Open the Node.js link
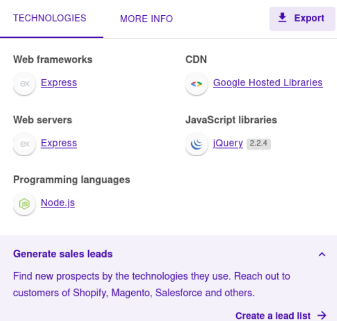337x321 pixels. [x=58, y=203]
